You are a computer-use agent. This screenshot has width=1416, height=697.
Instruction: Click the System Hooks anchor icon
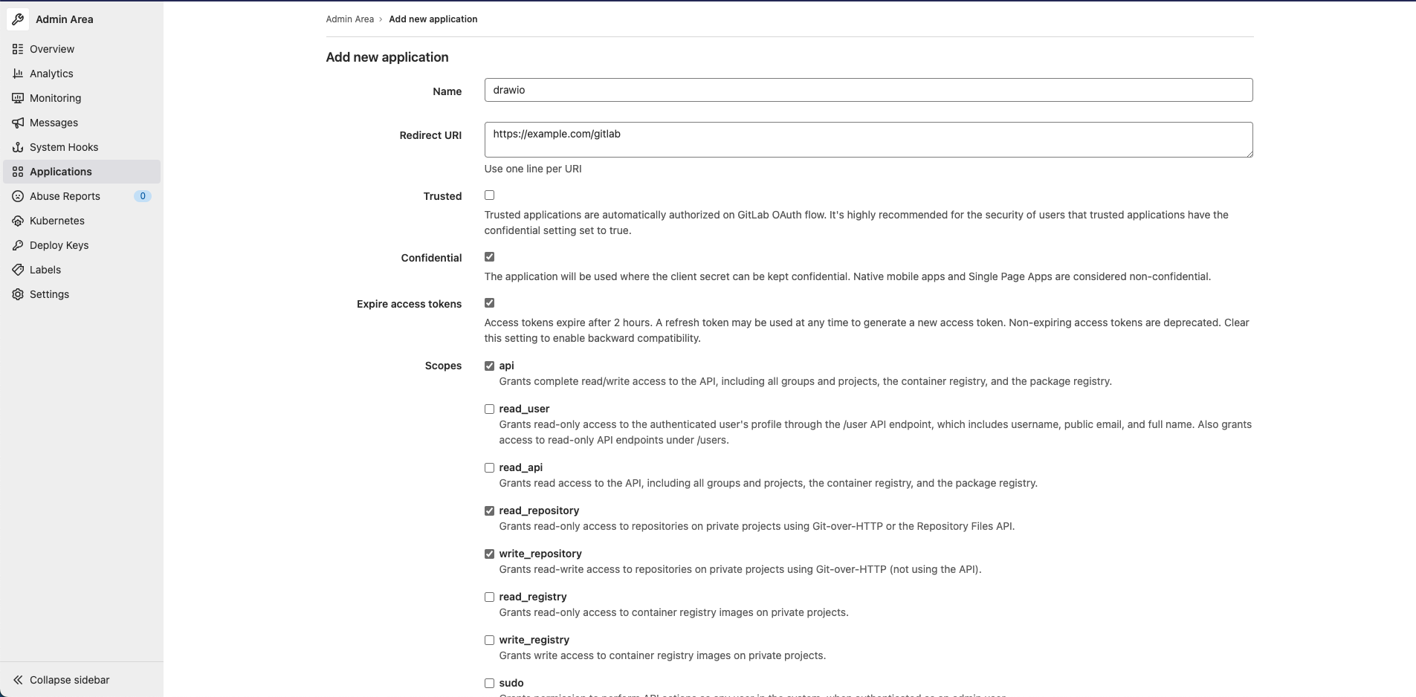coord(18,147)
